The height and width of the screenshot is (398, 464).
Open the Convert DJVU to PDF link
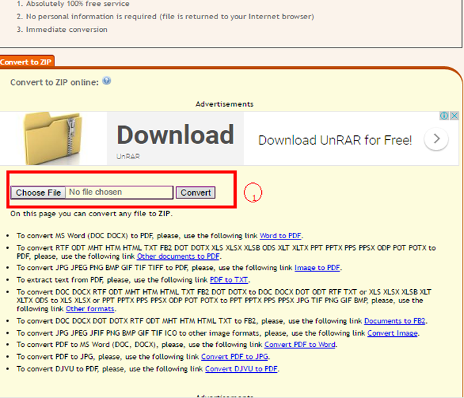click(x=241, y=369)
